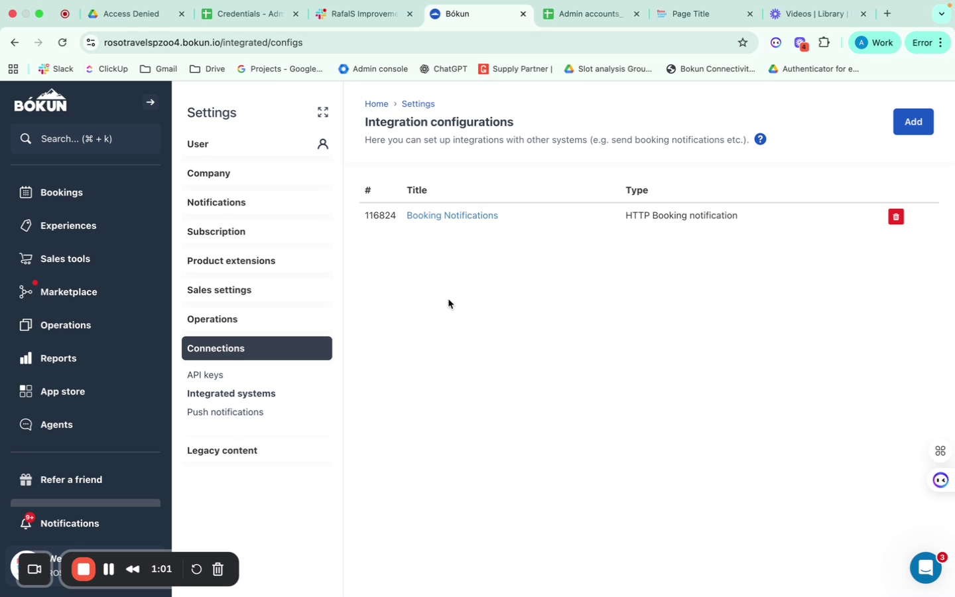Pause the screen recording
955x597 pixels.
coord(109,569)
